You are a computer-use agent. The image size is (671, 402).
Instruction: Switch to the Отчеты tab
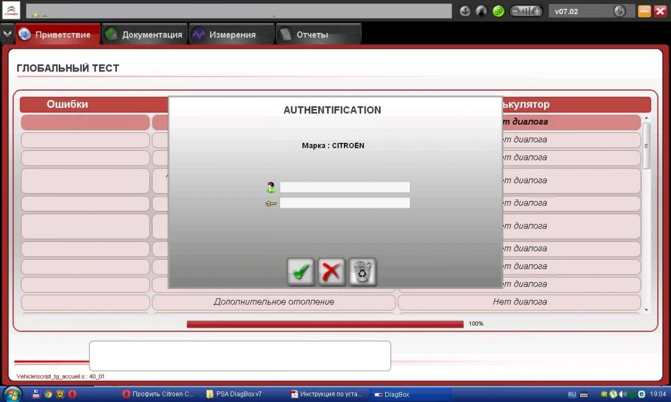319,35
